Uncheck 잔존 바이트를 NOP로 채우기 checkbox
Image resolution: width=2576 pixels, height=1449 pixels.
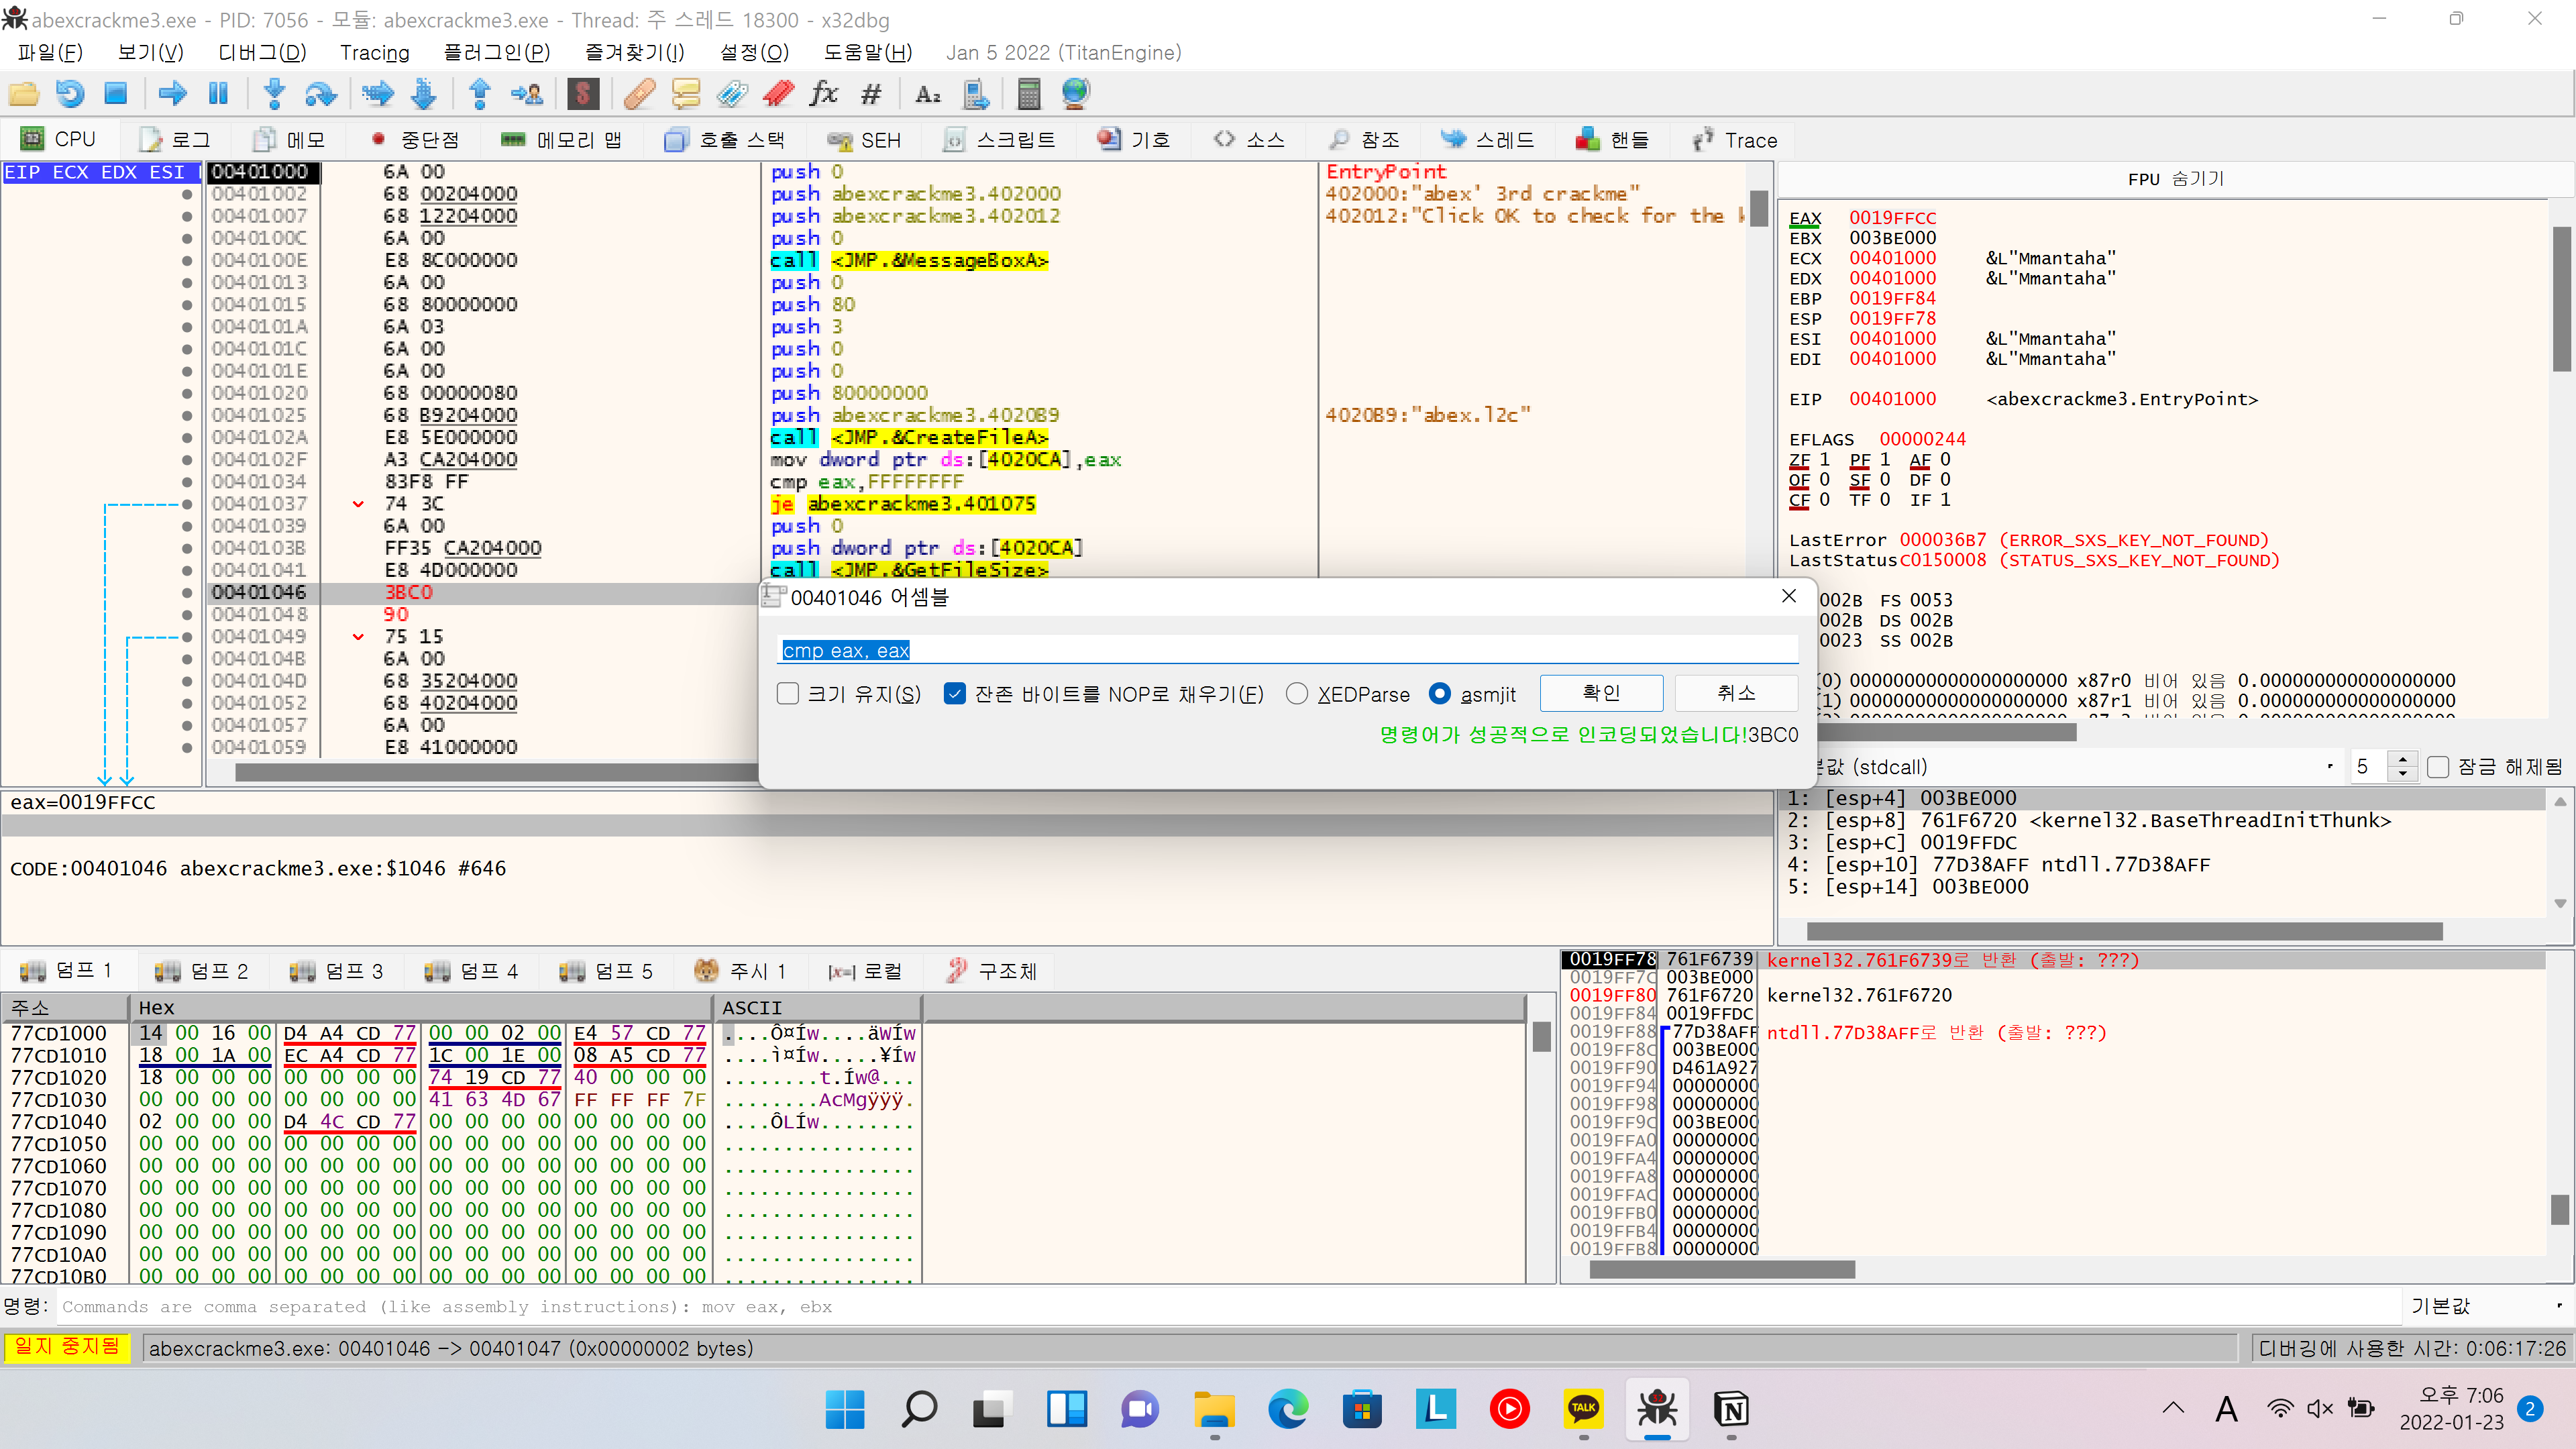point(954,693)
